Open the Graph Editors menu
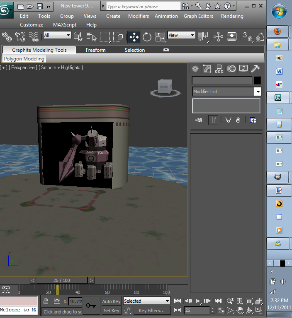The width and height of the screenshot is (292, 318). (198, 16)
